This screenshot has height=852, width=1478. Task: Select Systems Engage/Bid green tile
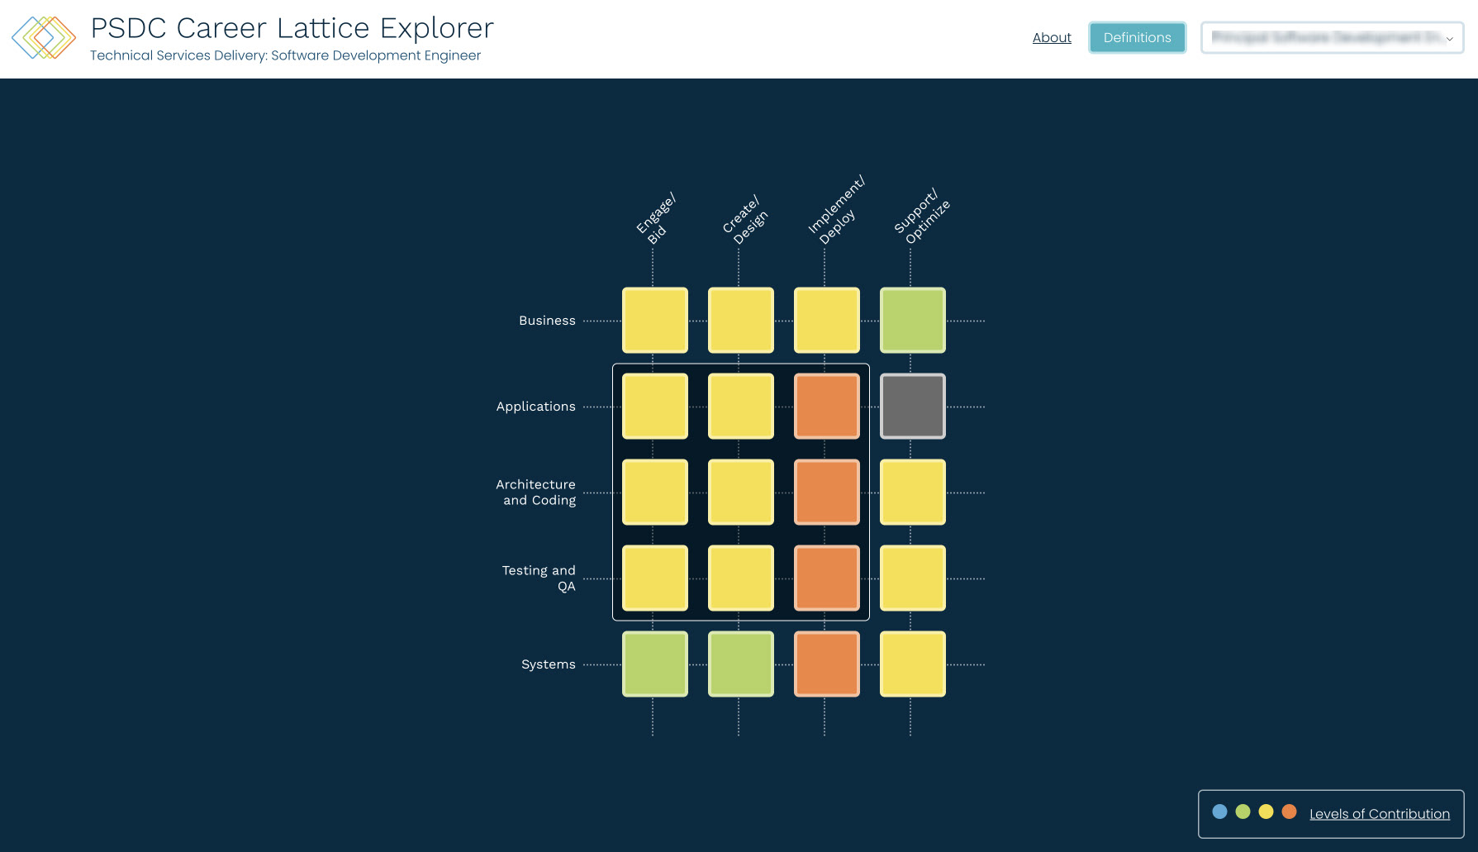point(655,664)
